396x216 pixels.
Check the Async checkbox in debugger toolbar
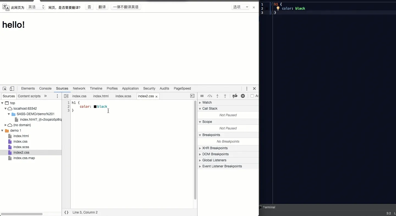coord(253,96)
